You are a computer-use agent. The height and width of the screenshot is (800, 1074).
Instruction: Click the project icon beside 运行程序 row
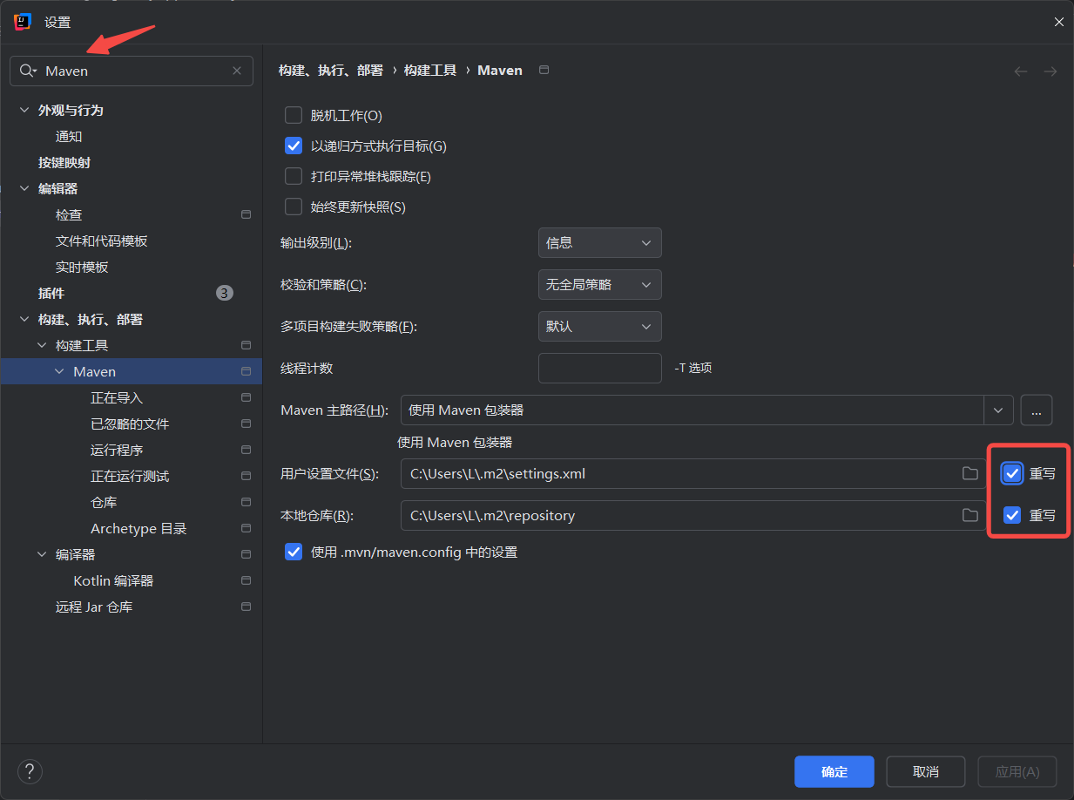click(246, 450)
